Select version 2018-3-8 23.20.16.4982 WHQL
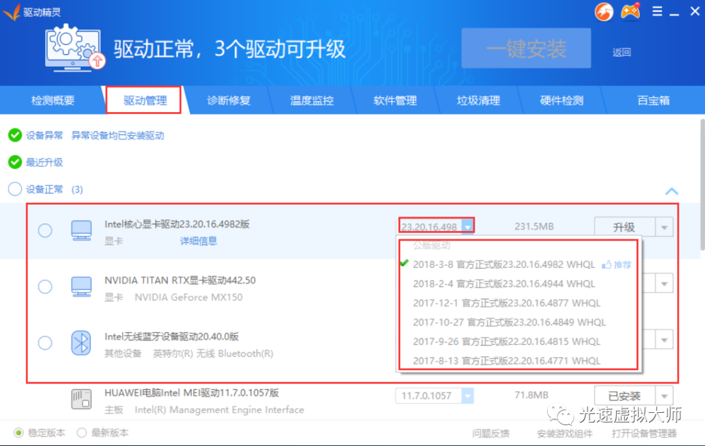This screenshot has width=705, height=446. click(504, 265)
